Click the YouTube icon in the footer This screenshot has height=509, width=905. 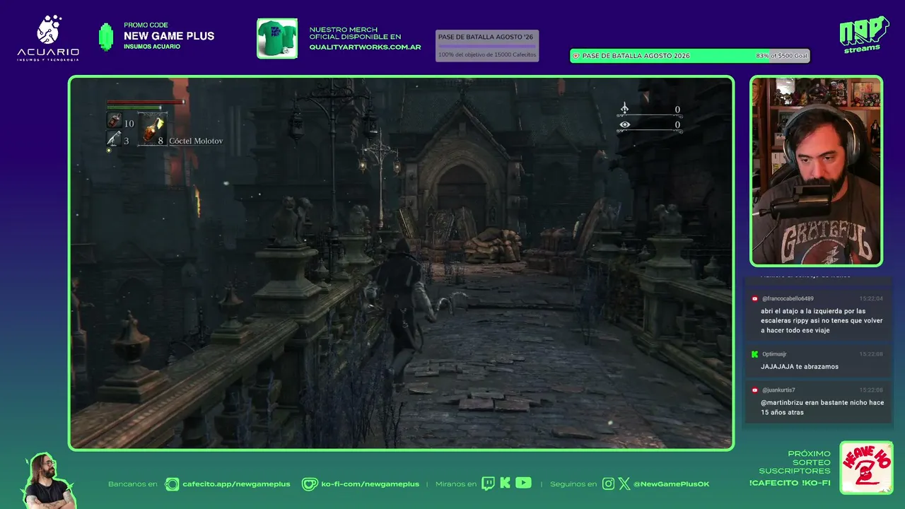[523, 484]
